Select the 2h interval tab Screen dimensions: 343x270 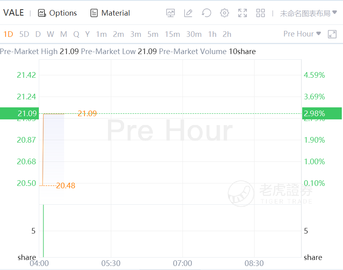(227, 34)
